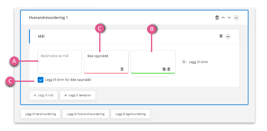Click Legg til læreplan button
The height and width of the screenshot is (131, 267).
coord(78,95)
